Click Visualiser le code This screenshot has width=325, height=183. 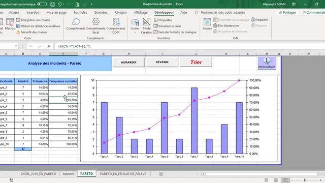[168, 26]
